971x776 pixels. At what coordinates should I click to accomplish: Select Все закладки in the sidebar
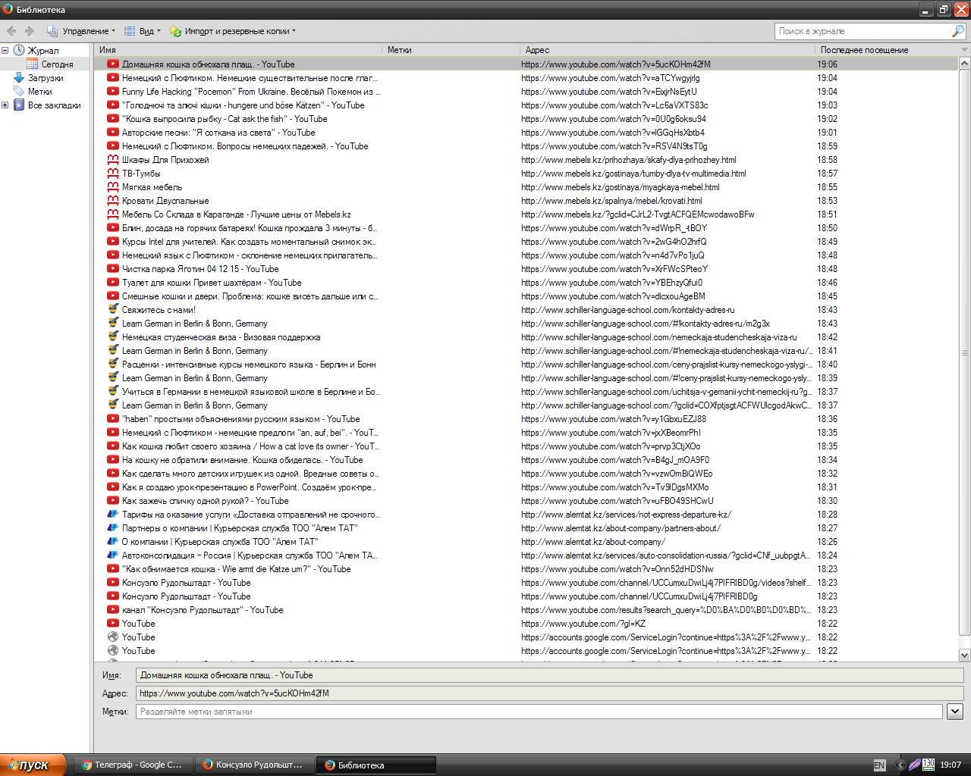[55, 105]
